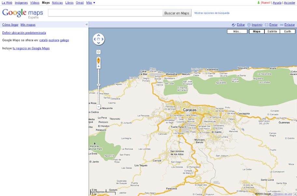Screen dimensions: 297x196
Task: Click the Municipio Baruta label
Action: [x=200, y=141]
